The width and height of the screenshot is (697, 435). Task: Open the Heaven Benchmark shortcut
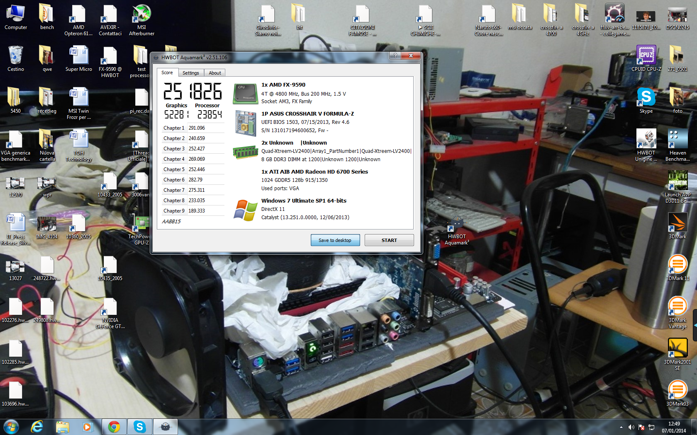678,145
